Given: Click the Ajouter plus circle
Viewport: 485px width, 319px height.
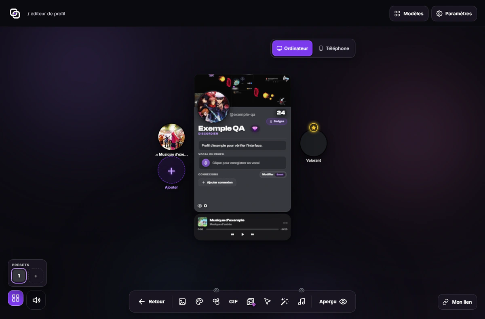Looking at the screenshot, I should [171, 171].
